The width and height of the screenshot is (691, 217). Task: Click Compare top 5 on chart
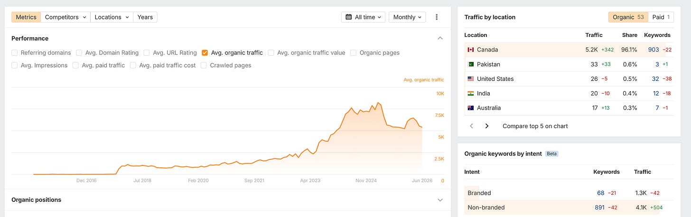(x=535, y=126)
